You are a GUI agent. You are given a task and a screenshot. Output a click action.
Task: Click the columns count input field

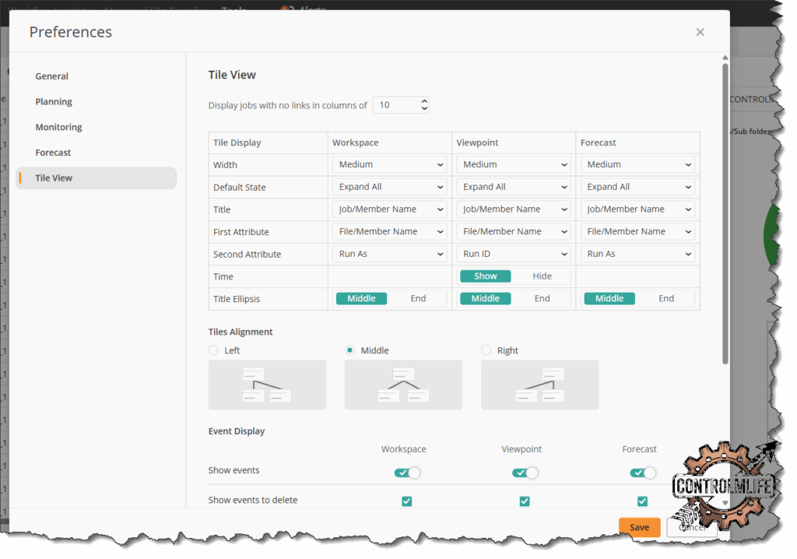point(395,105)
